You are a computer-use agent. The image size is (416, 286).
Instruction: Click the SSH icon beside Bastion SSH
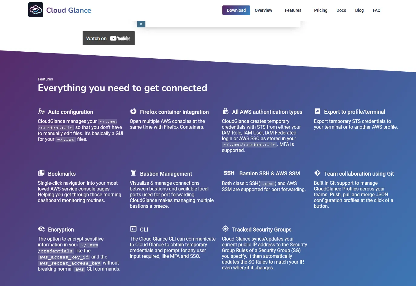229,173
